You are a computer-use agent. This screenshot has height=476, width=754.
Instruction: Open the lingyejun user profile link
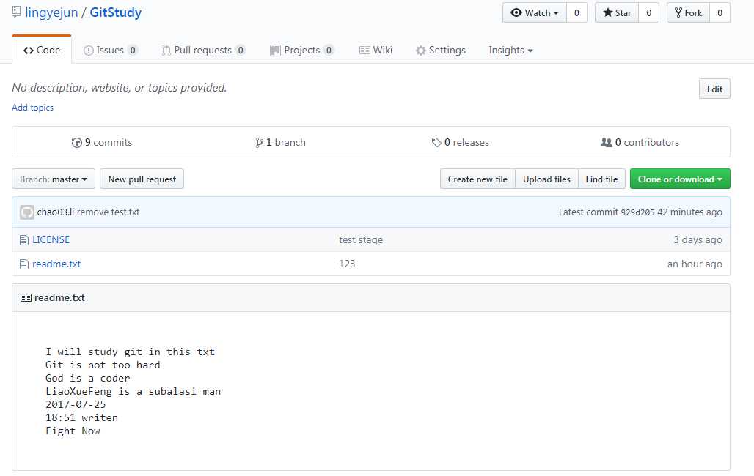point(51,12)
